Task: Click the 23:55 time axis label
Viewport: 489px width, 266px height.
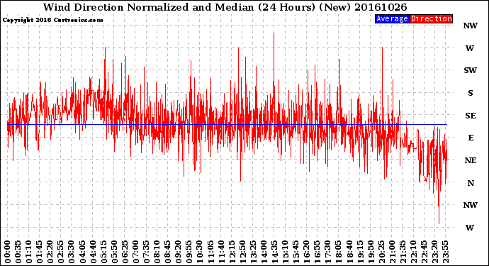Action: (x=445, y=252)
